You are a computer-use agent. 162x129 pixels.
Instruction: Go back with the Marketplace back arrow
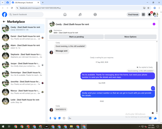4,22
